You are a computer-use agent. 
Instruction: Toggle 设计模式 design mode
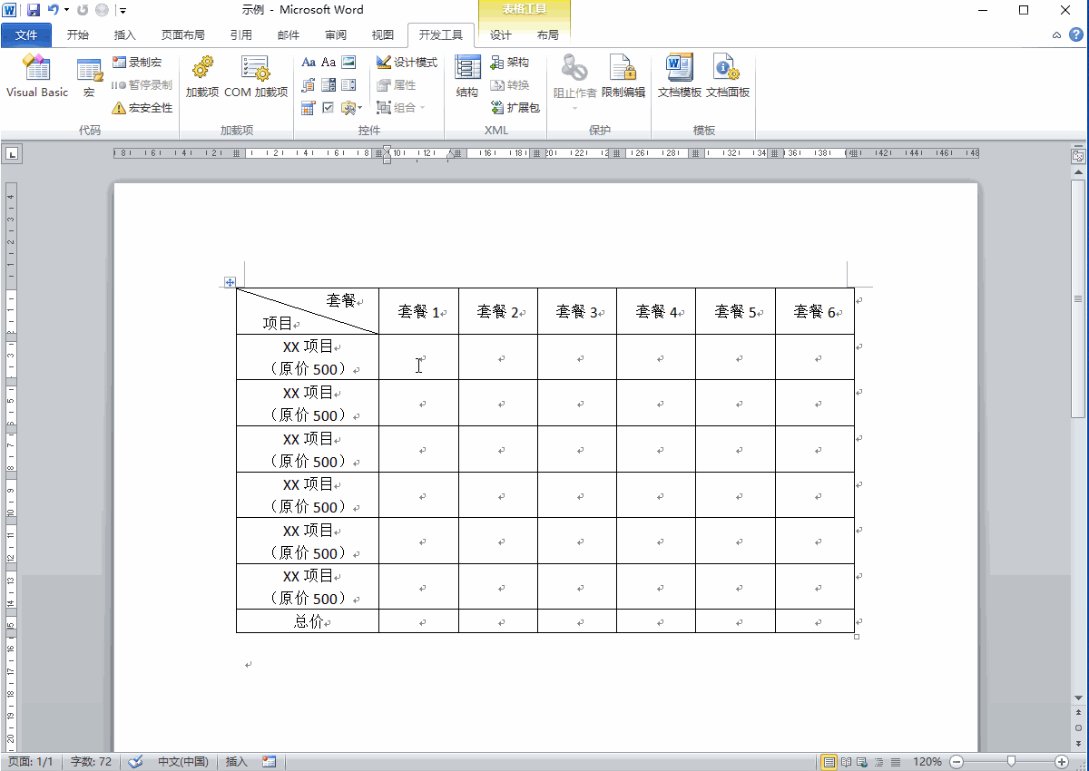pyautogui.click(x=407, y=63)
